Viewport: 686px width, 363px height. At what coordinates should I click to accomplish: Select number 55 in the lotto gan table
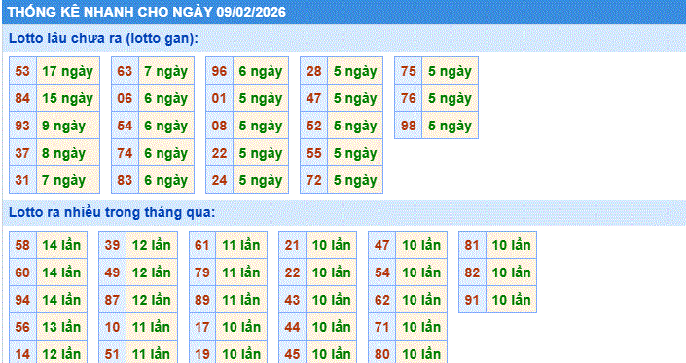tap(314, 153)
